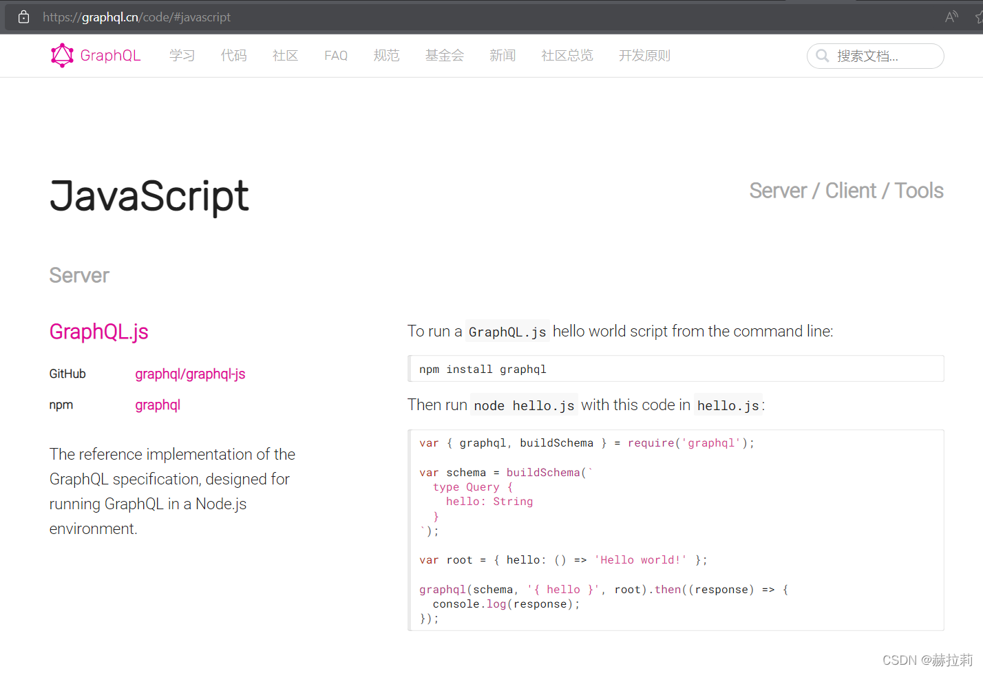Viewport: 983px width, 673px height.
Task: Open the 学习 navigation item
Action: (182, 56)
